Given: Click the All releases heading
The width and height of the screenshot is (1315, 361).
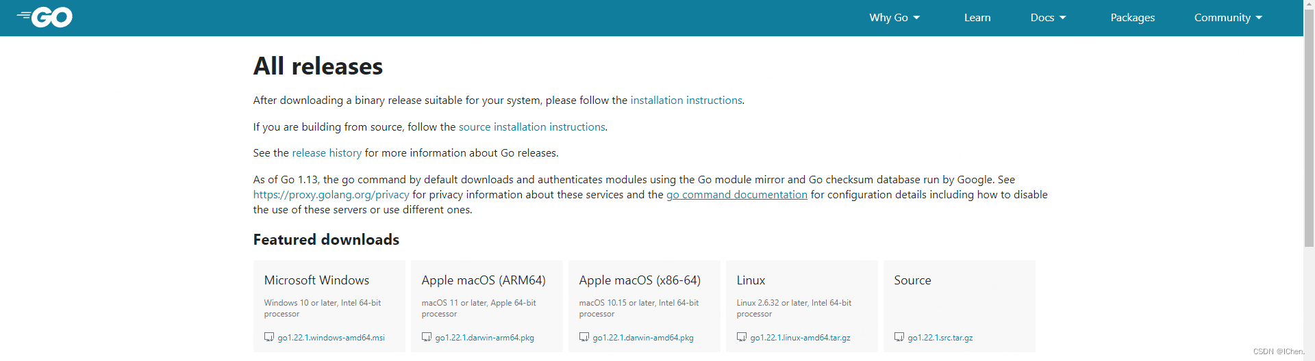Looking at the screenshot, I should [x=318, y=66].
